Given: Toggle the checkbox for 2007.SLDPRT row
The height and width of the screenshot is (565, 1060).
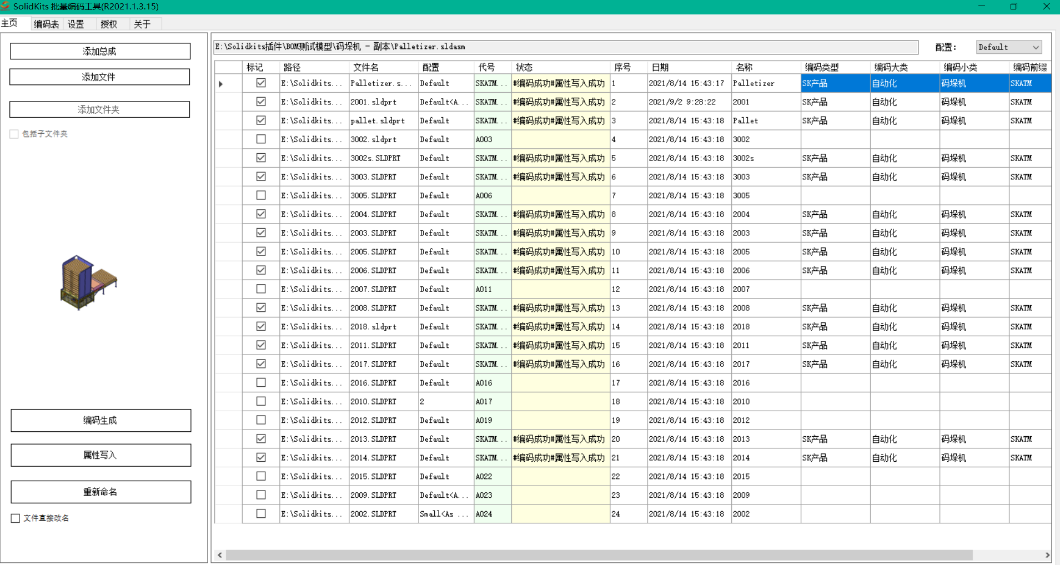Looking at the screenshot, I should click(261, 289).
